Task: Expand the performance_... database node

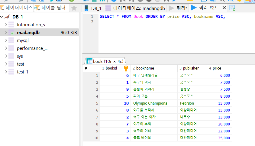Action: 6,48
